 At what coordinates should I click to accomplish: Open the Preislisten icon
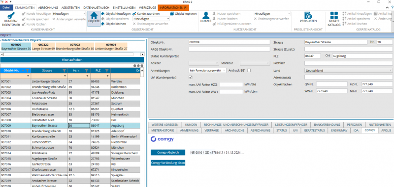308,15
